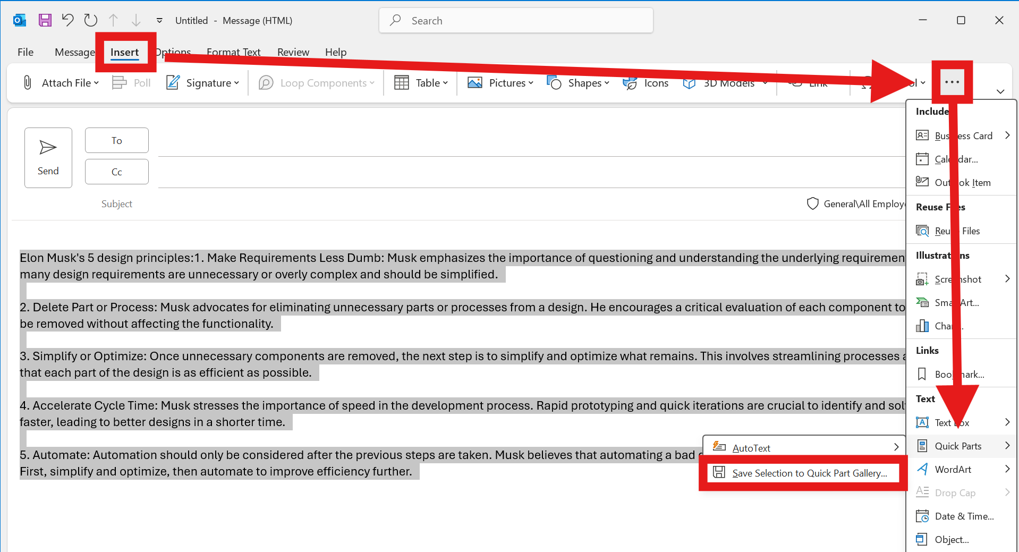Screen dimensions: 1019x552
Task: Select Reuse Files menu item
Action: pyautogui.click(x=962, y=231)
